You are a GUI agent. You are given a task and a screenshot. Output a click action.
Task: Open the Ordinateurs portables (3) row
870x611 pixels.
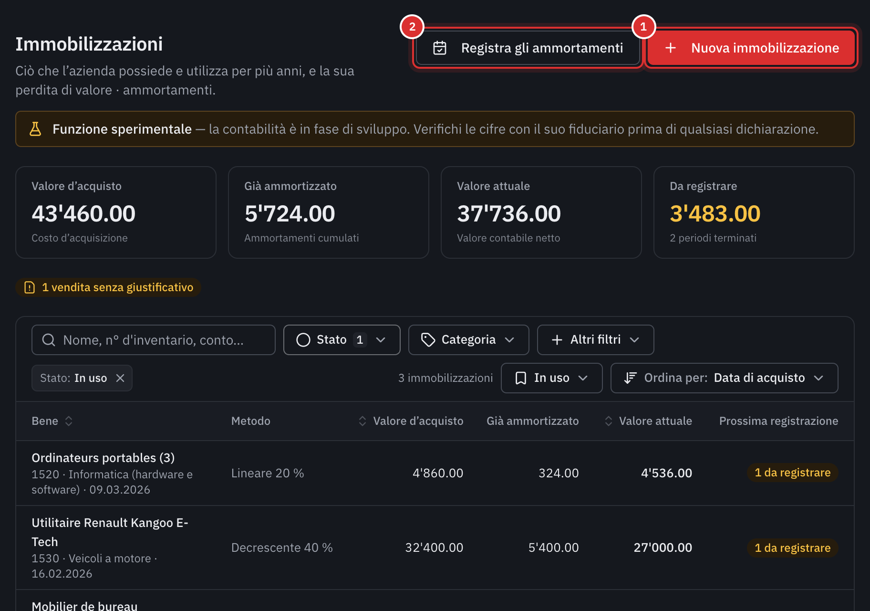[x=435, y=473]
